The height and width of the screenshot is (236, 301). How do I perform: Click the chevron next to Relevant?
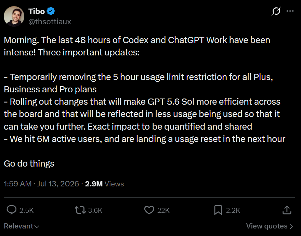37,227
